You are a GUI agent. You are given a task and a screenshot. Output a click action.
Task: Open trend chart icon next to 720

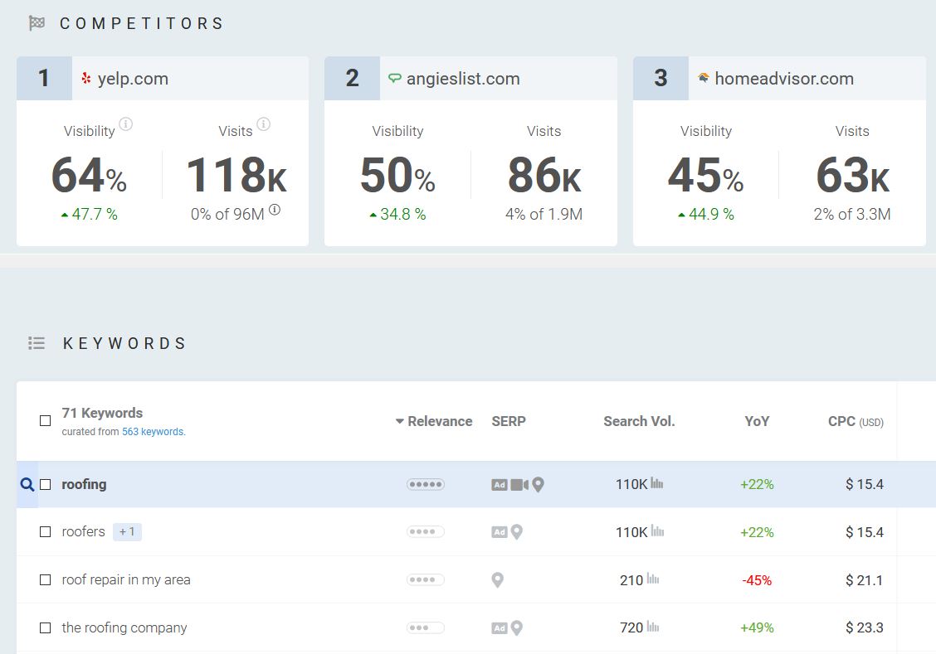[x=653, y=626]
